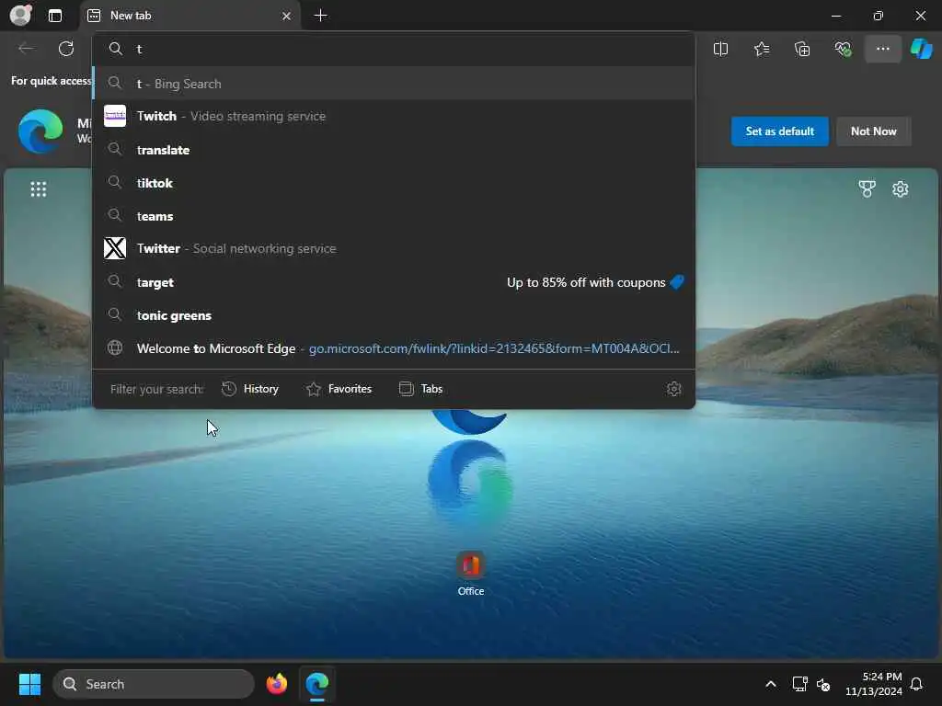The image size is (942, 706).
Task: Choose the 'tonic greens' suggestion
Action: click(394, 315)
